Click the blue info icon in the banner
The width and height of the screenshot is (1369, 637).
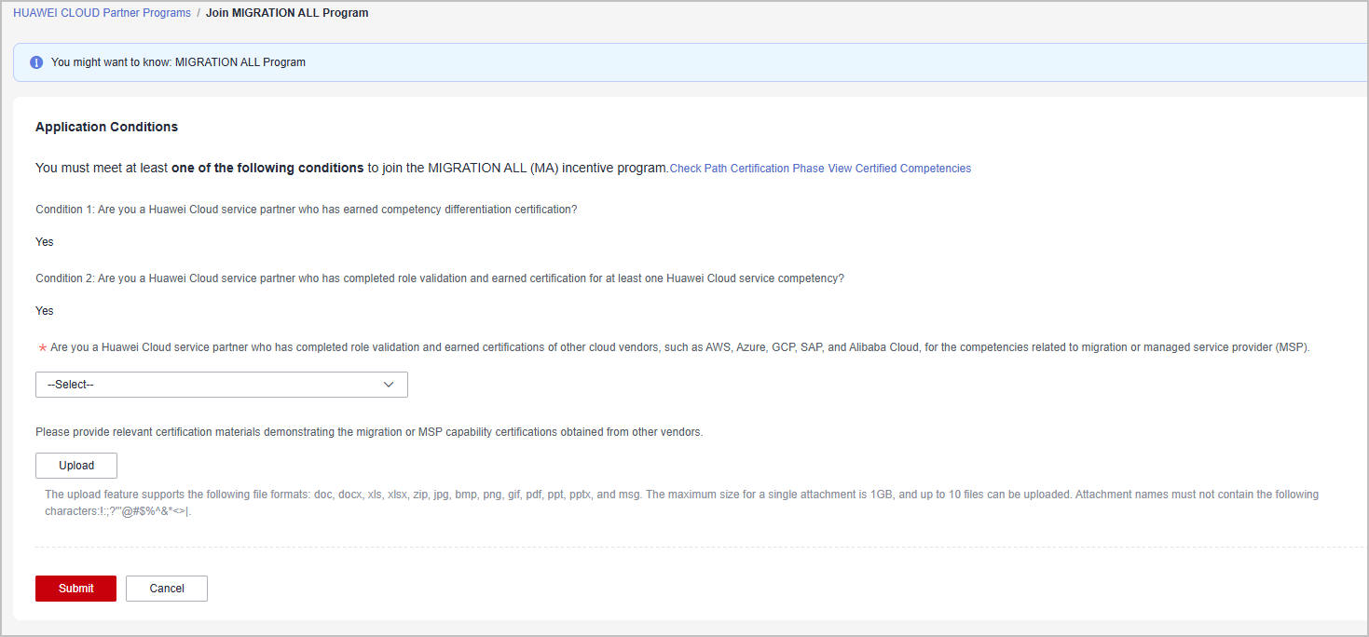coord(36,62)
